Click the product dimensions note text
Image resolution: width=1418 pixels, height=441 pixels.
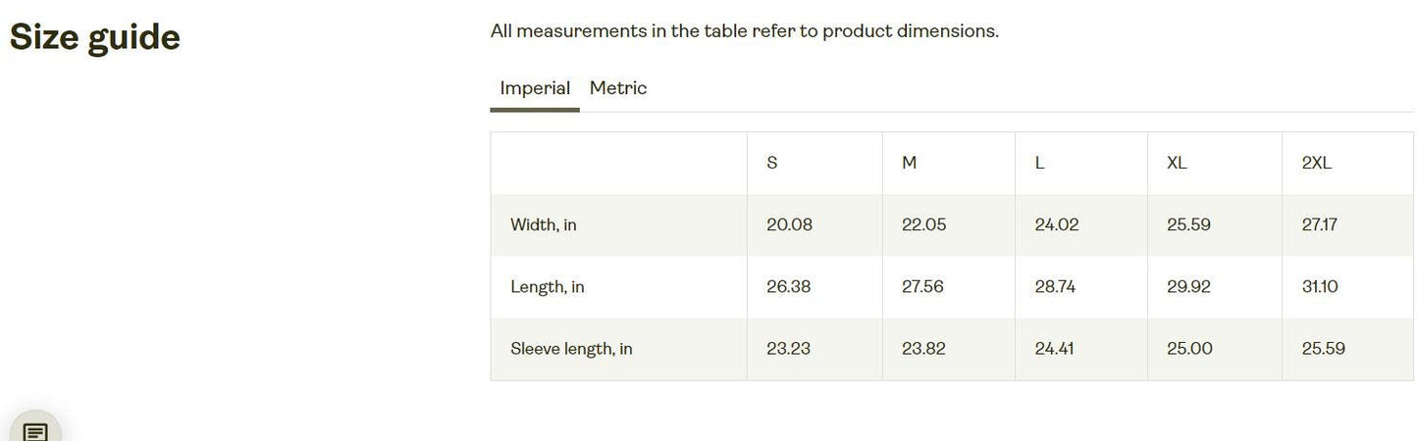click(745, 31)
